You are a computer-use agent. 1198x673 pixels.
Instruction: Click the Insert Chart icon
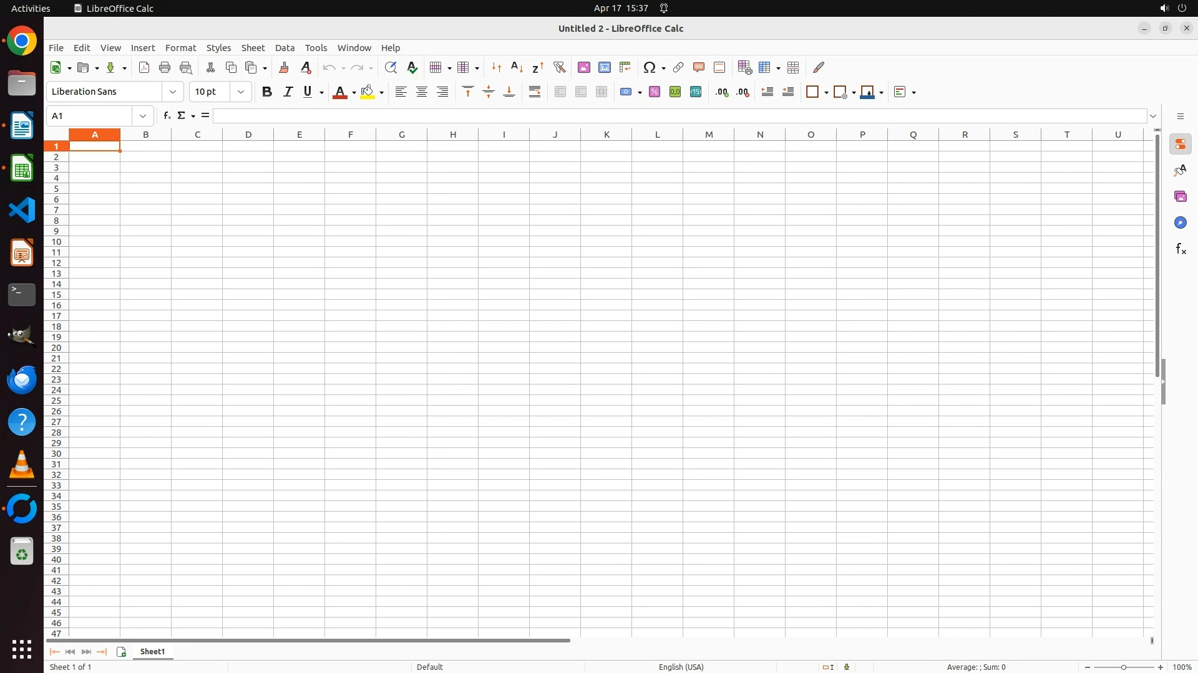tap(604, 67)
